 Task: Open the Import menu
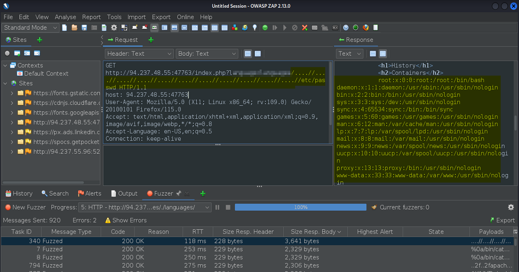pos(137,17)
